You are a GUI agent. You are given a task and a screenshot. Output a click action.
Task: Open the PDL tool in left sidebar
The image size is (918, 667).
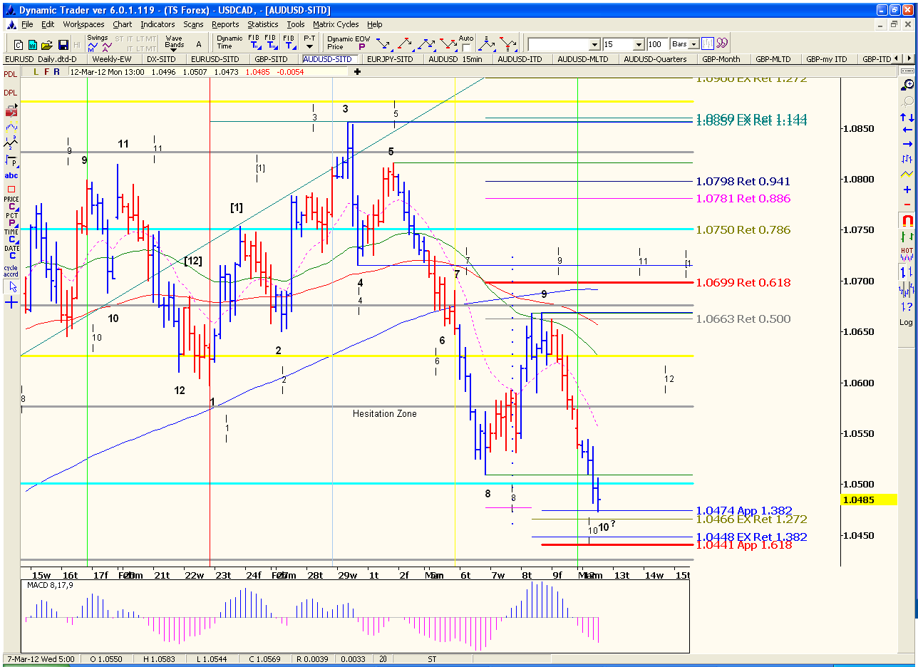pyautogui.click(x=11, y=74)
